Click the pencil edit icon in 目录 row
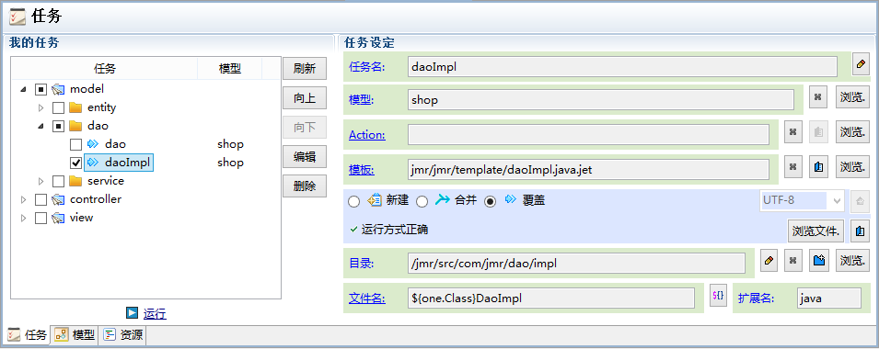The height and width of the screenshot is (349, 879). click(769, 261)
